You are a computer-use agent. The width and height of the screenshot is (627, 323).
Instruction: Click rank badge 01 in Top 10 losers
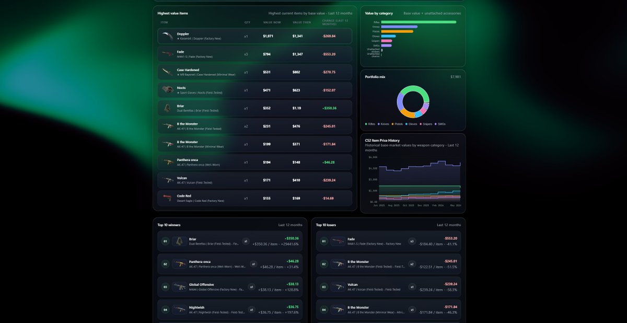(323, 241)
